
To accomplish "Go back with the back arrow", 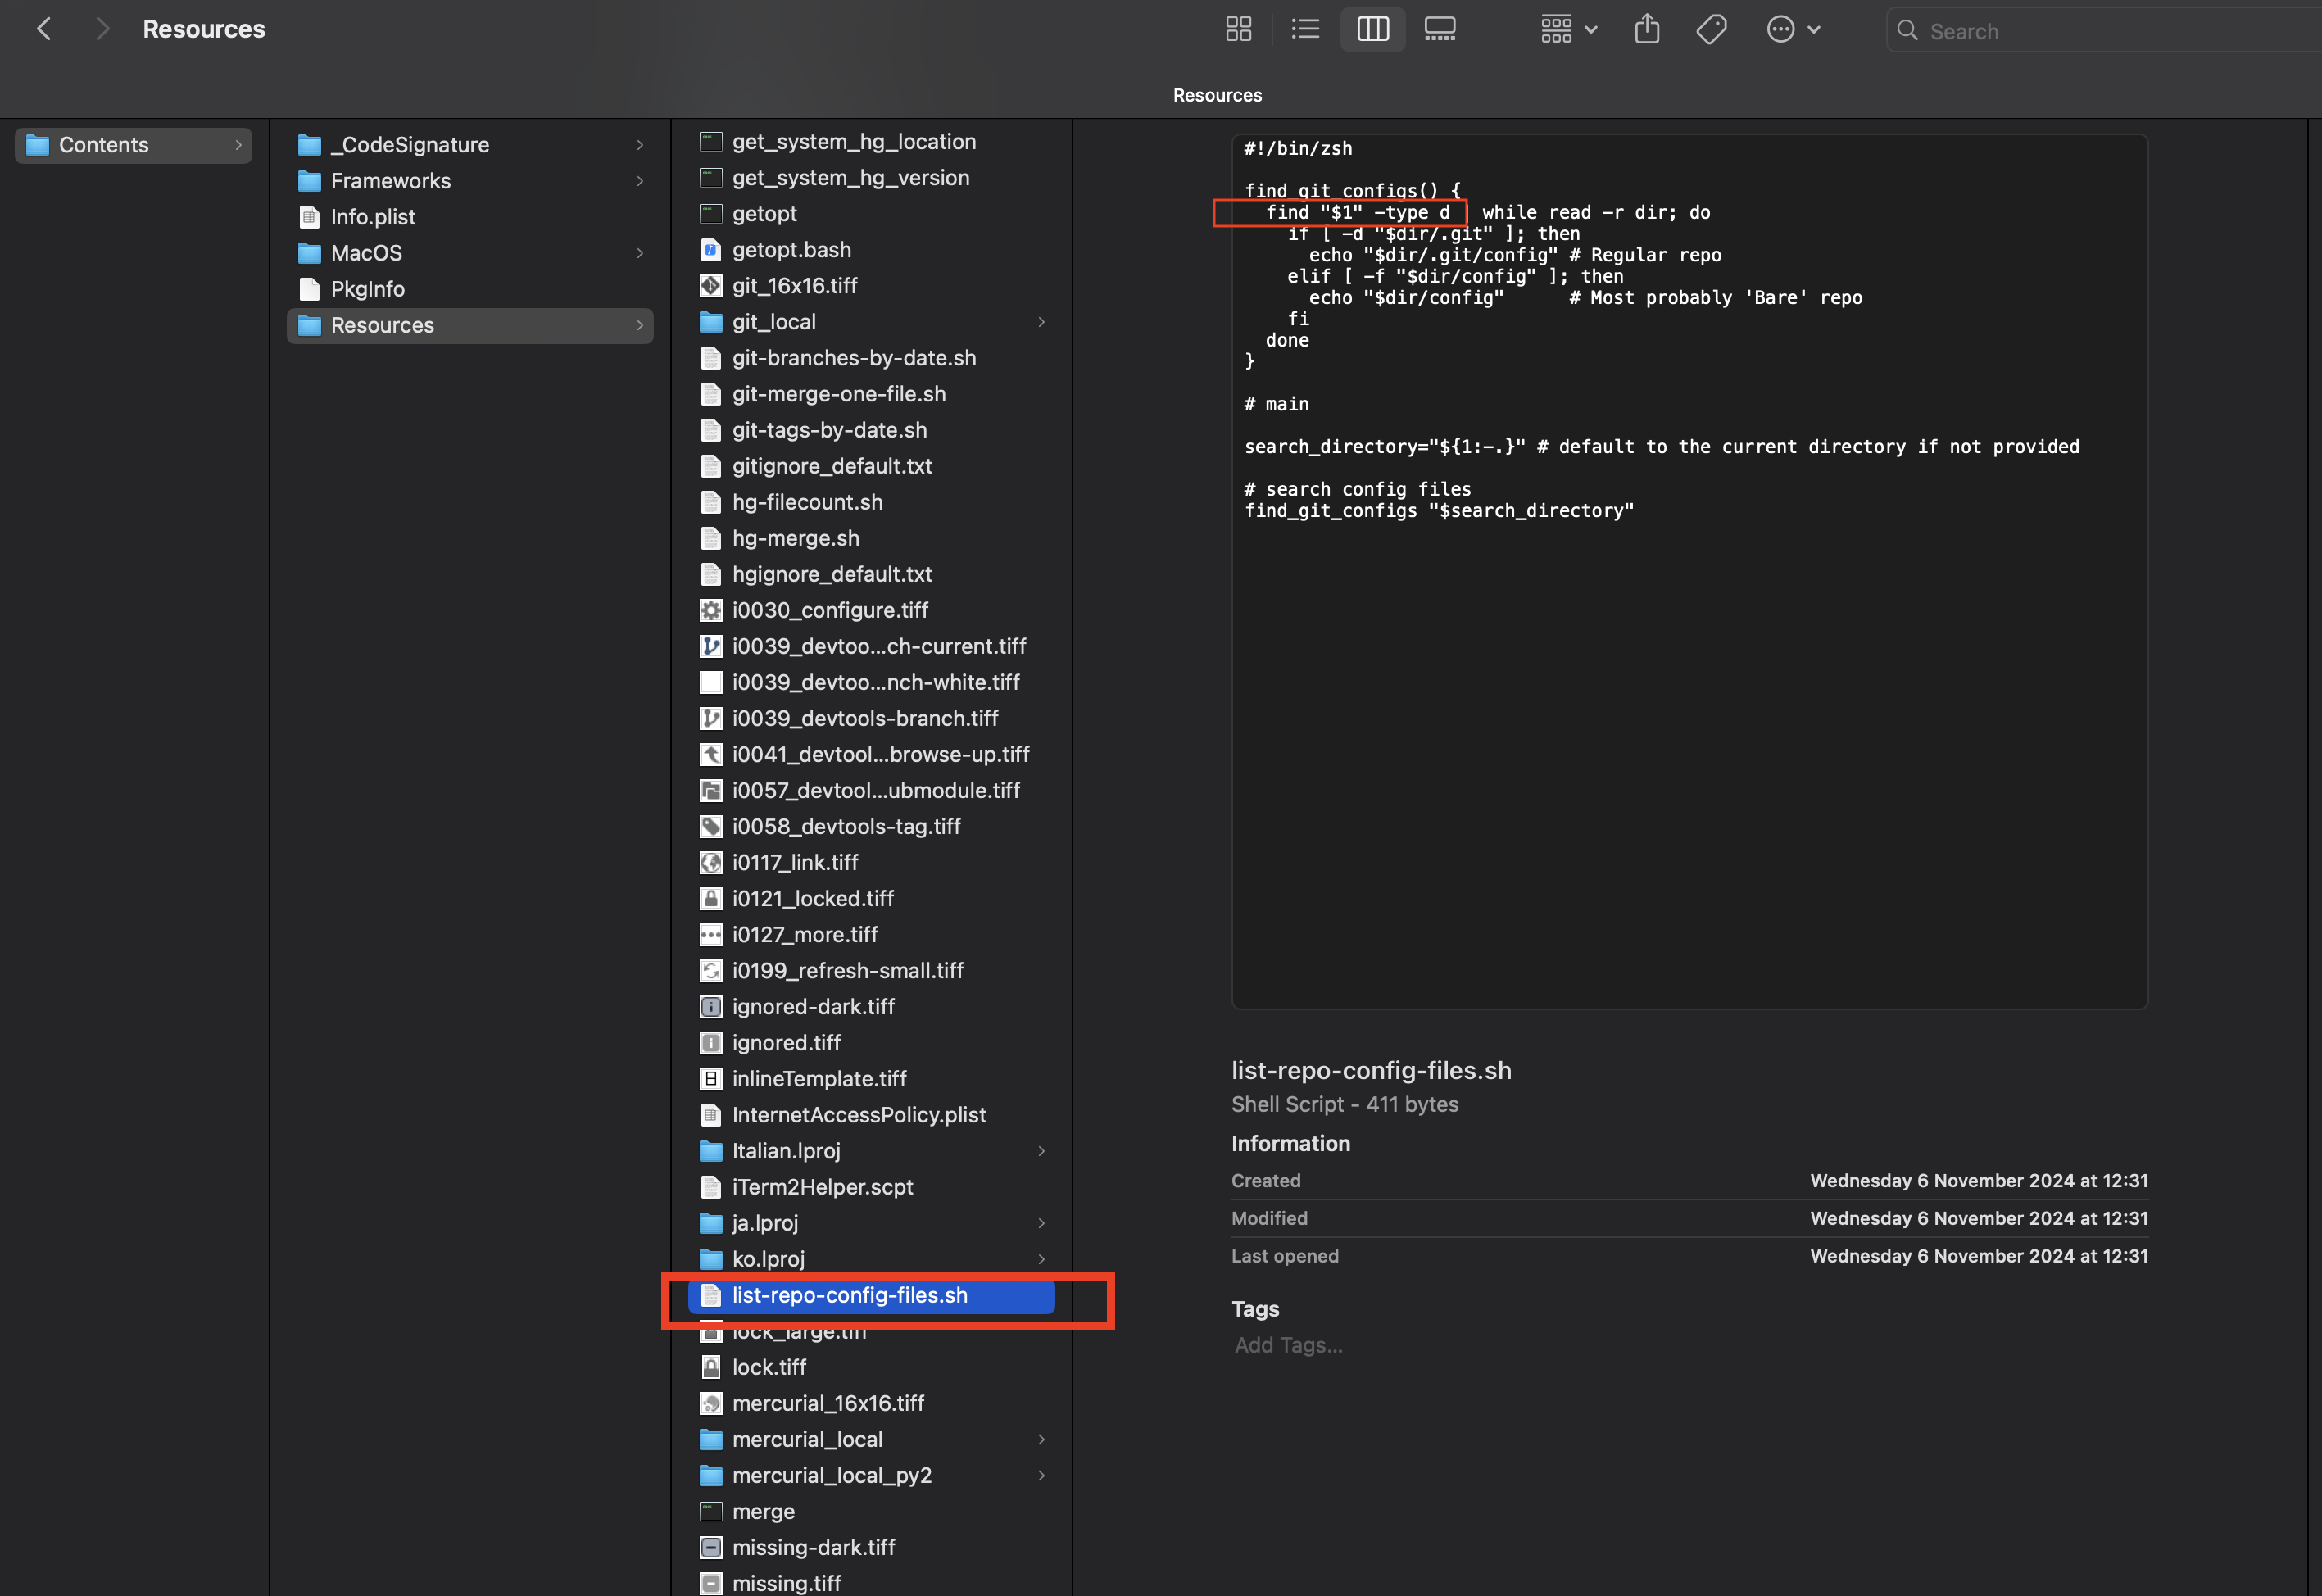I will click(x=44, y=29).
